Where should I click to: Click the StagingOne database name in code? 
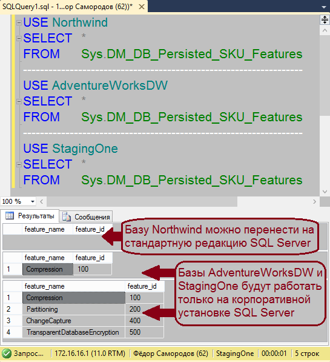[x=85, y=149]
